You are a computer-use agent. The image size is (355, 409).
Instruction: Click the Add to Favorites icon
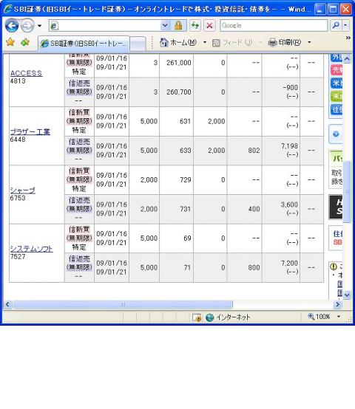25,42
